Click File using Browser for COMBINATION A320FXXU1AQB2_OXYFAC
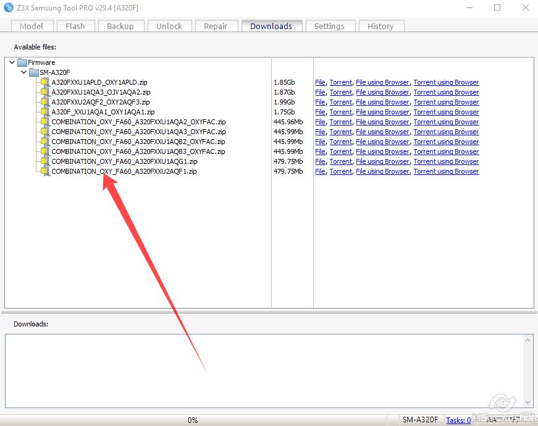538x426 pixels. [382, 142]
